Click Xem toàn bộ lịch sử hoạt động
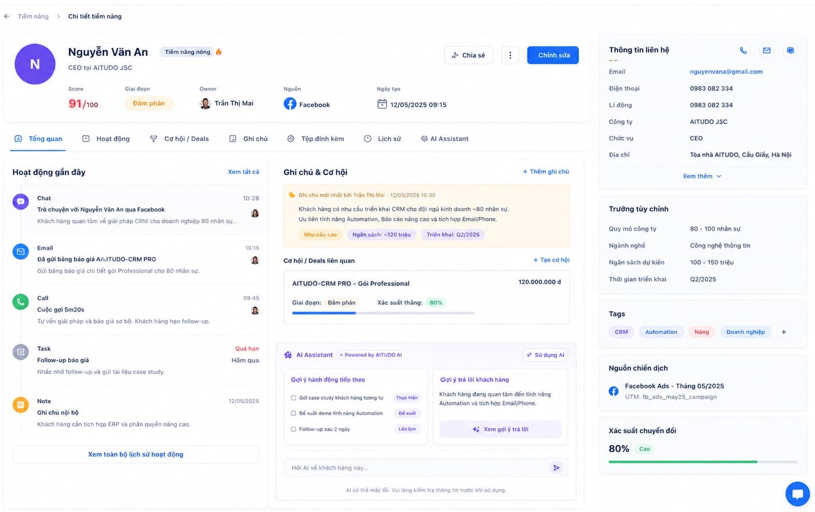The width and height of the screenshot is (815, 512). coord(136,455)
